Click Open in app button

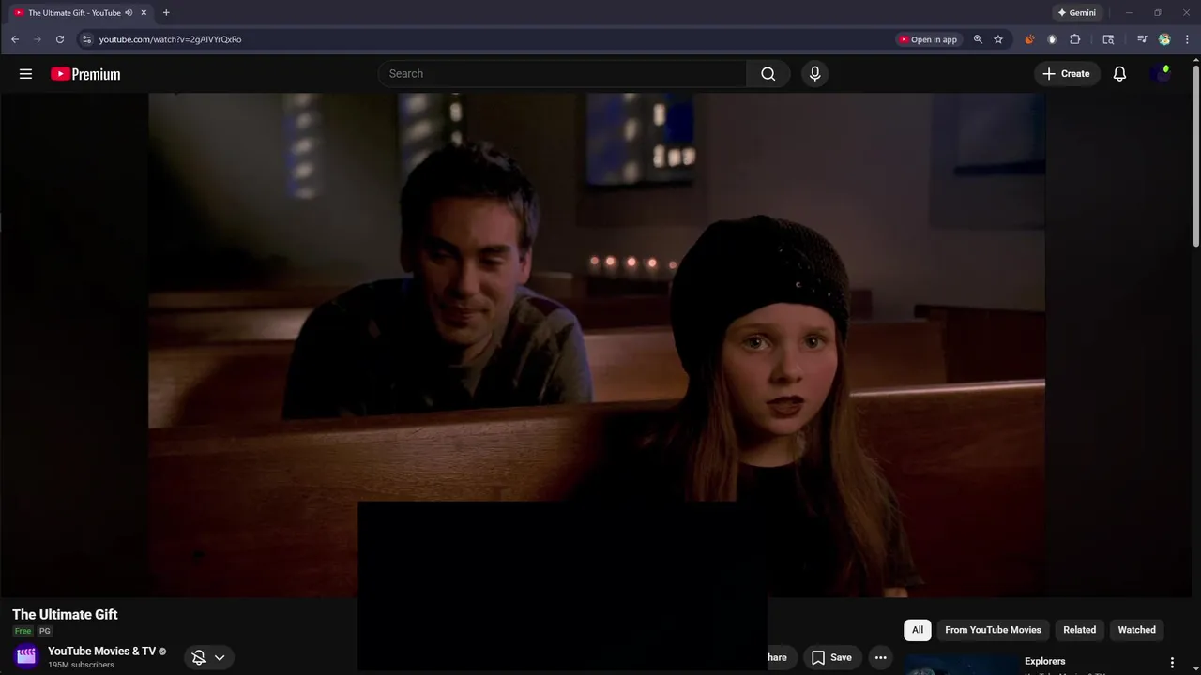pos(927,39)
